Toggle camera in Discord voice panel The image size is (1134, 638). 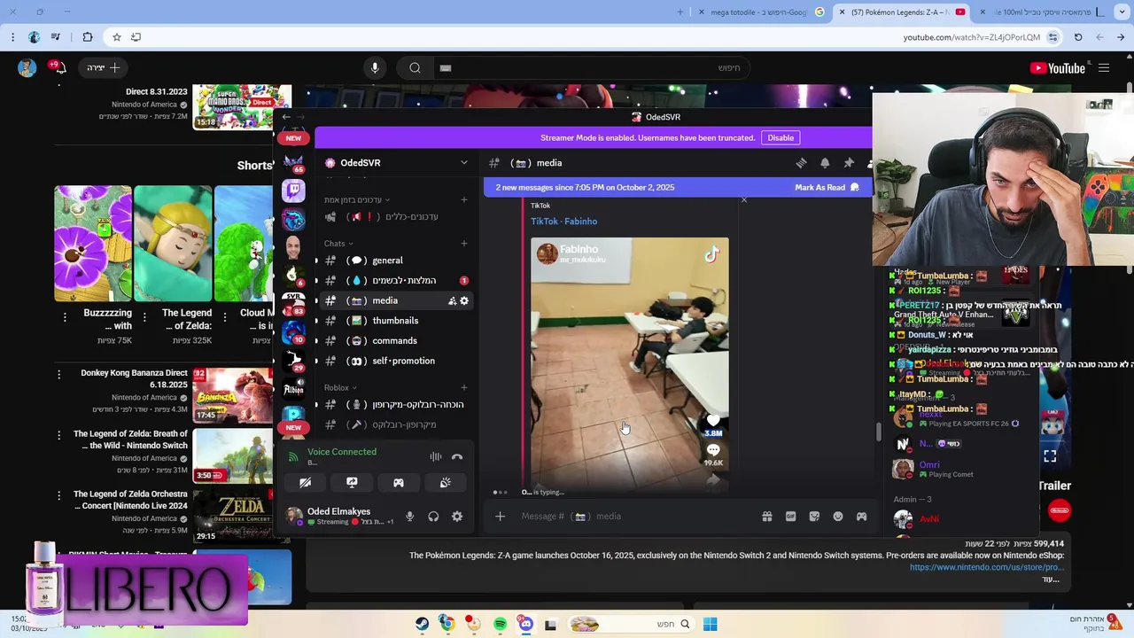pyautogui.click(x=305, y=483)
